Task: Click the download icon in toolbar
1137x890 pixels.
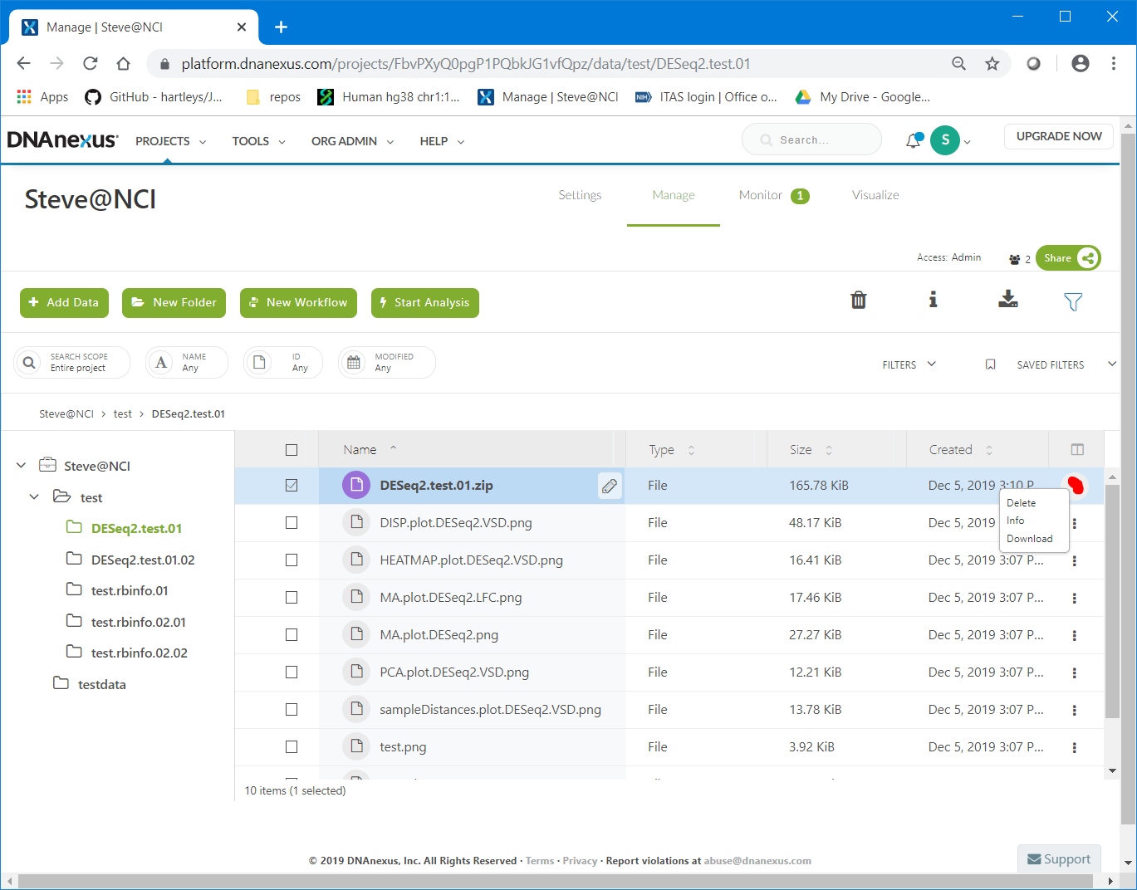Action: (x=1007, y=300)
